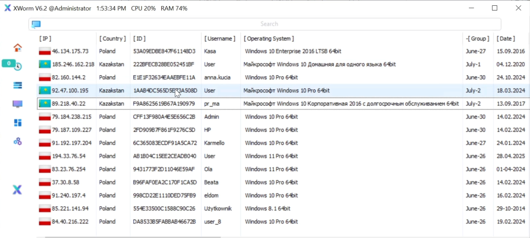Click the Kazakhstan flag beside 92.47.100.195

coord(45,91)
